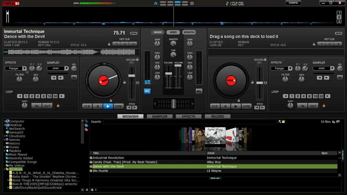Open the CONFIG settings
Viewport: 347px width, 195px height.
pos(293,3)
